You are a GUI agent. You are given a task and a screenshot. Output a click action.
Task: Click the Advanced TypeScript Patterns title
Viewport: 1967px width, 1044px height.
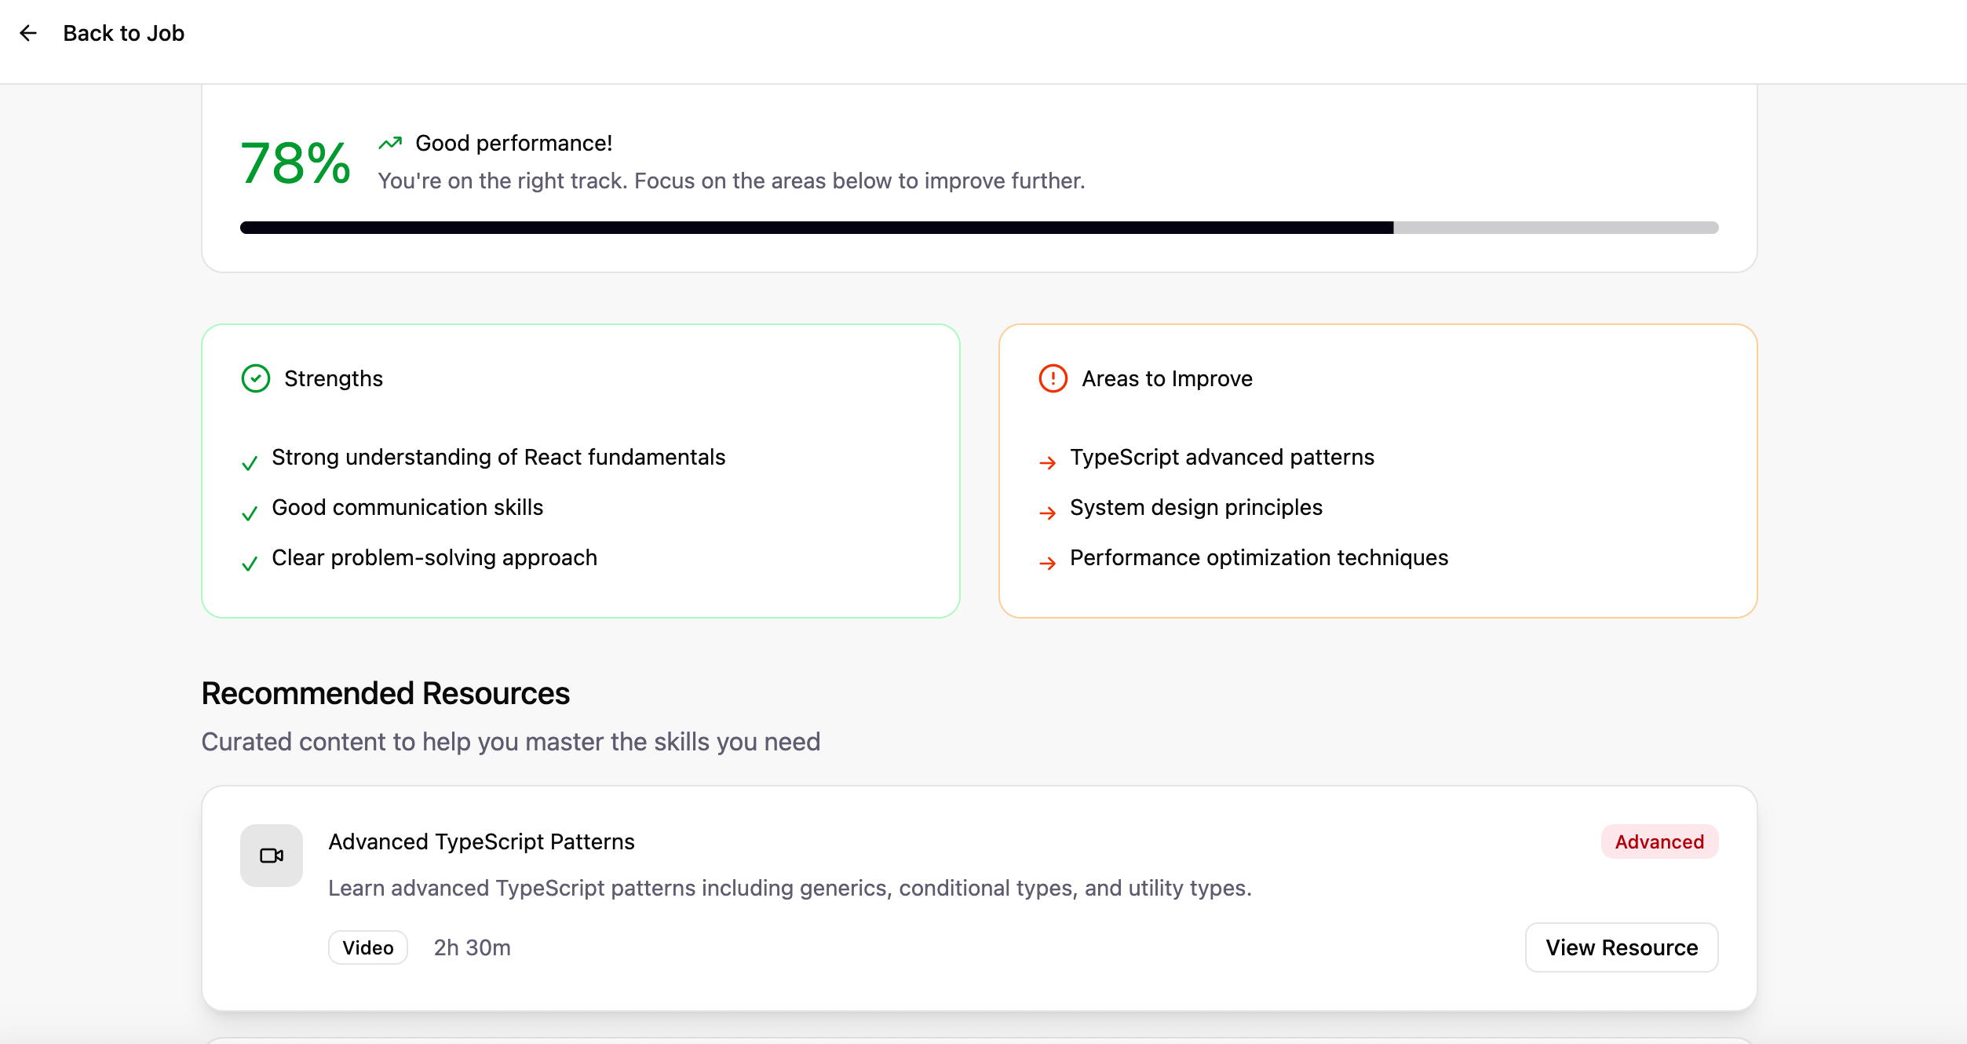pos(481,841)
